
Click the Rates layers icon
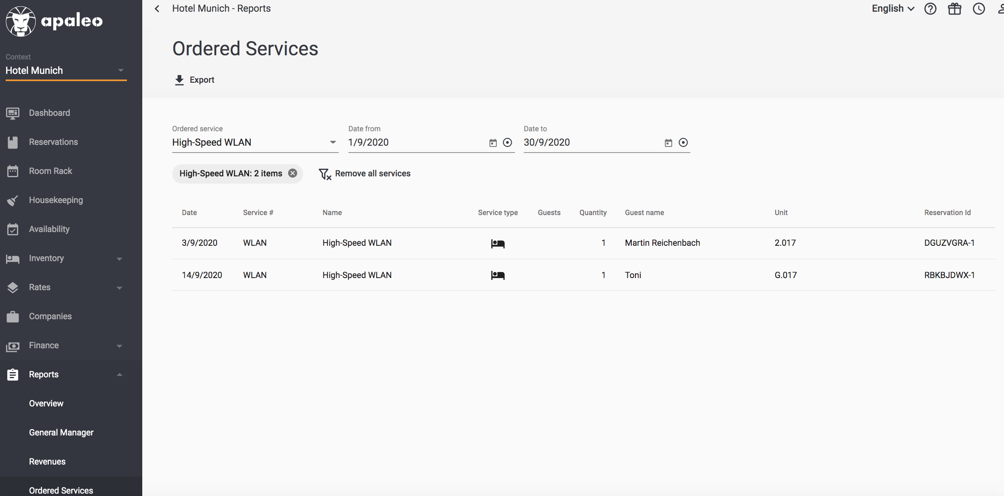tap(13, 287)
